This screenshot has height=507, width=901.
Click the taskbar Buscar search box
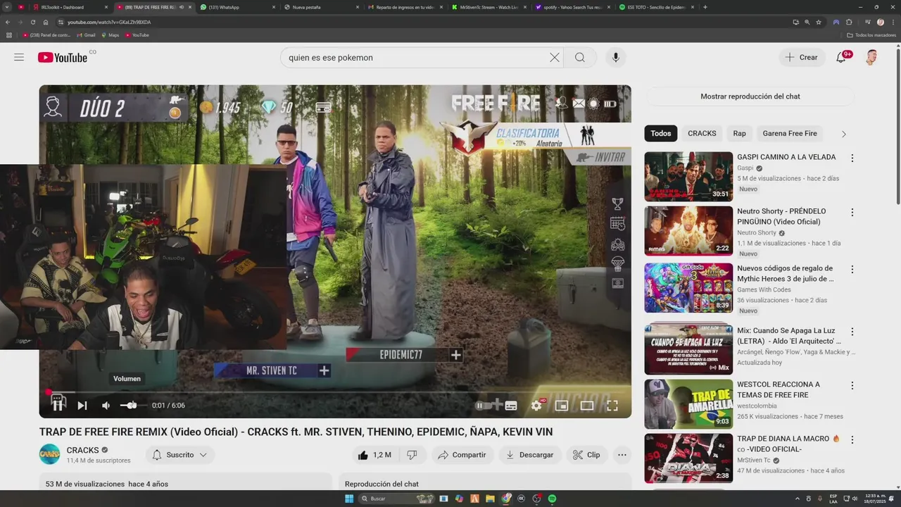pos(397,499)
